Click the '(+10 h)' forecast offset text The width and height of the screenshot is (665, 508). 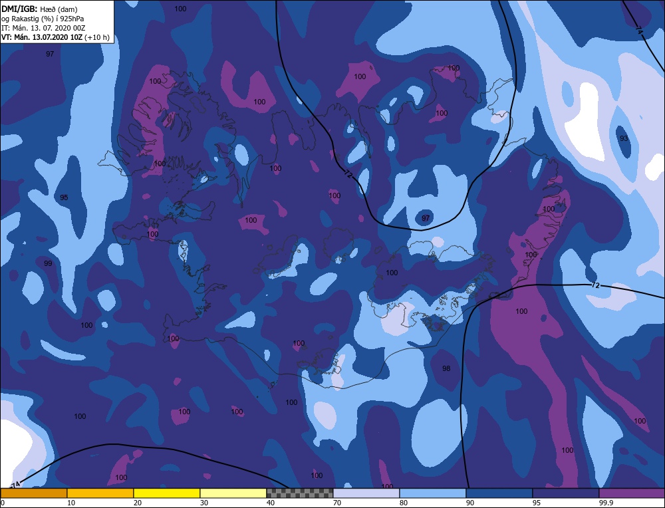[97, 37]
